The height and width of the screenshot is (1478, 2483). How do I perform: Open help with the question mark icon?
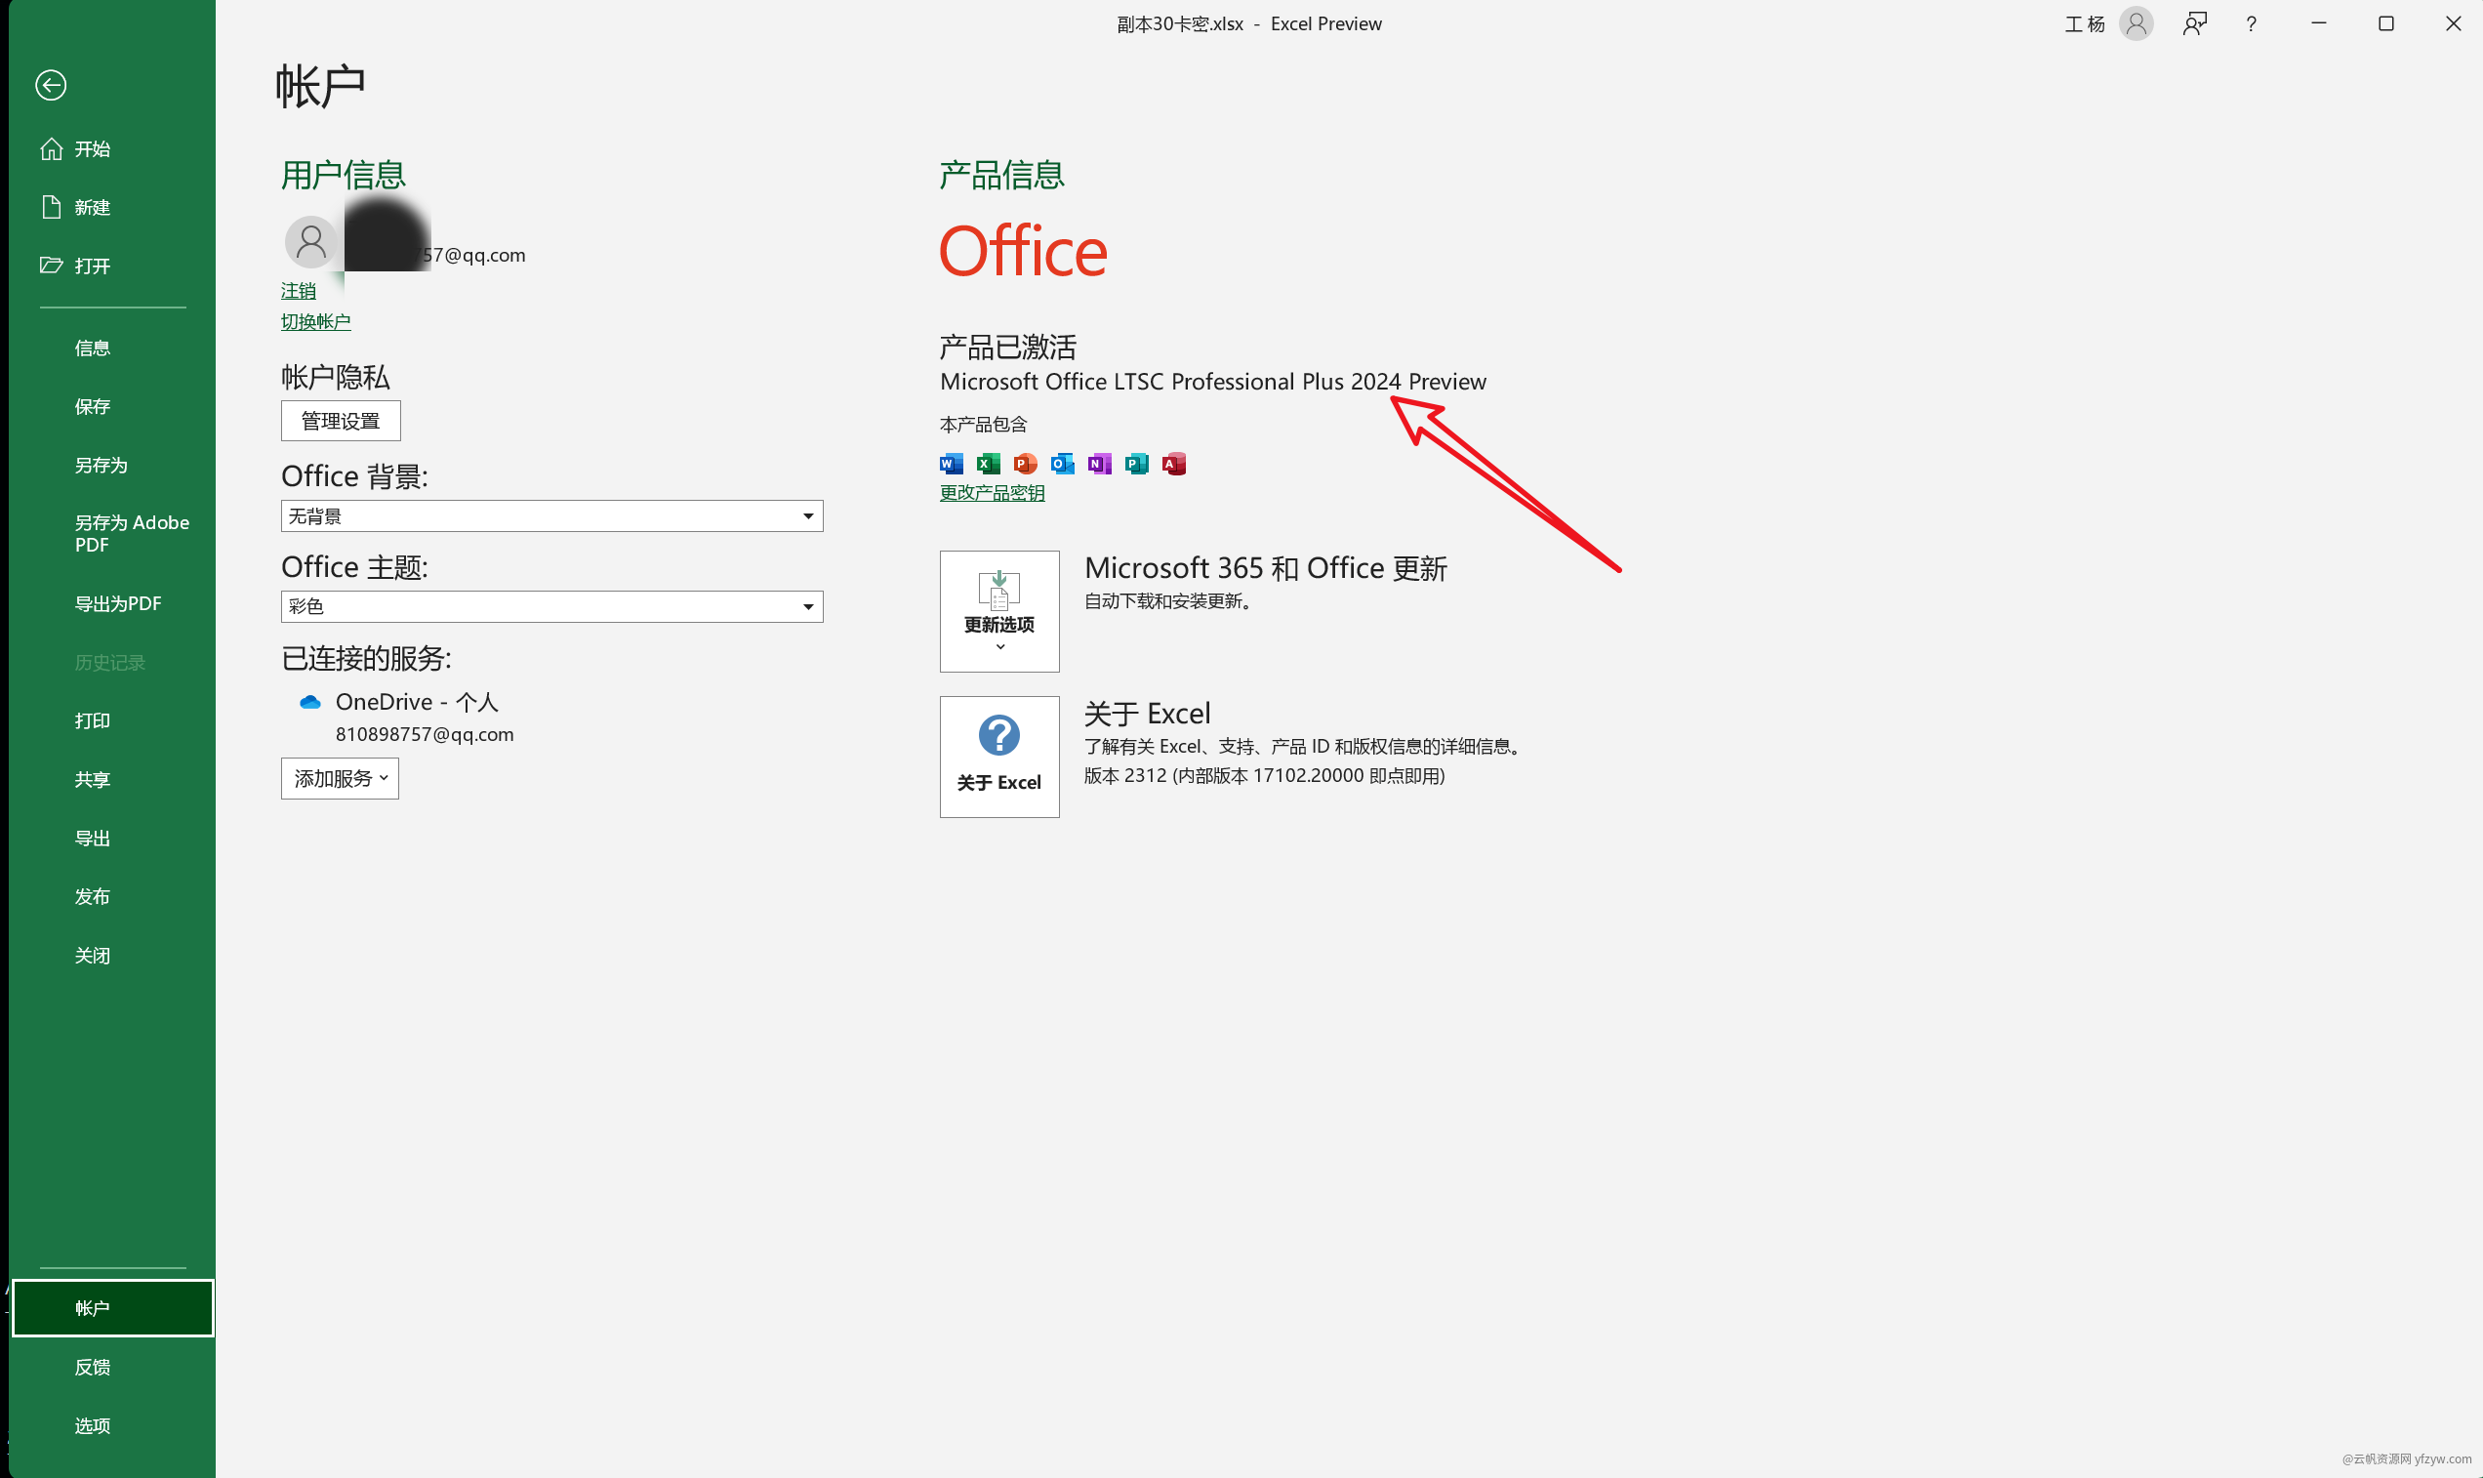click(x=2251, y=23)
